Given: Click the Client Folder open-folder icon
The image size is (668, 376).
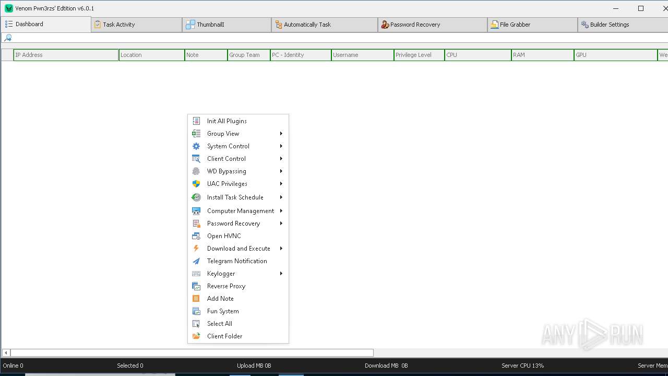Looking at the screenshot, I should 196,336.
